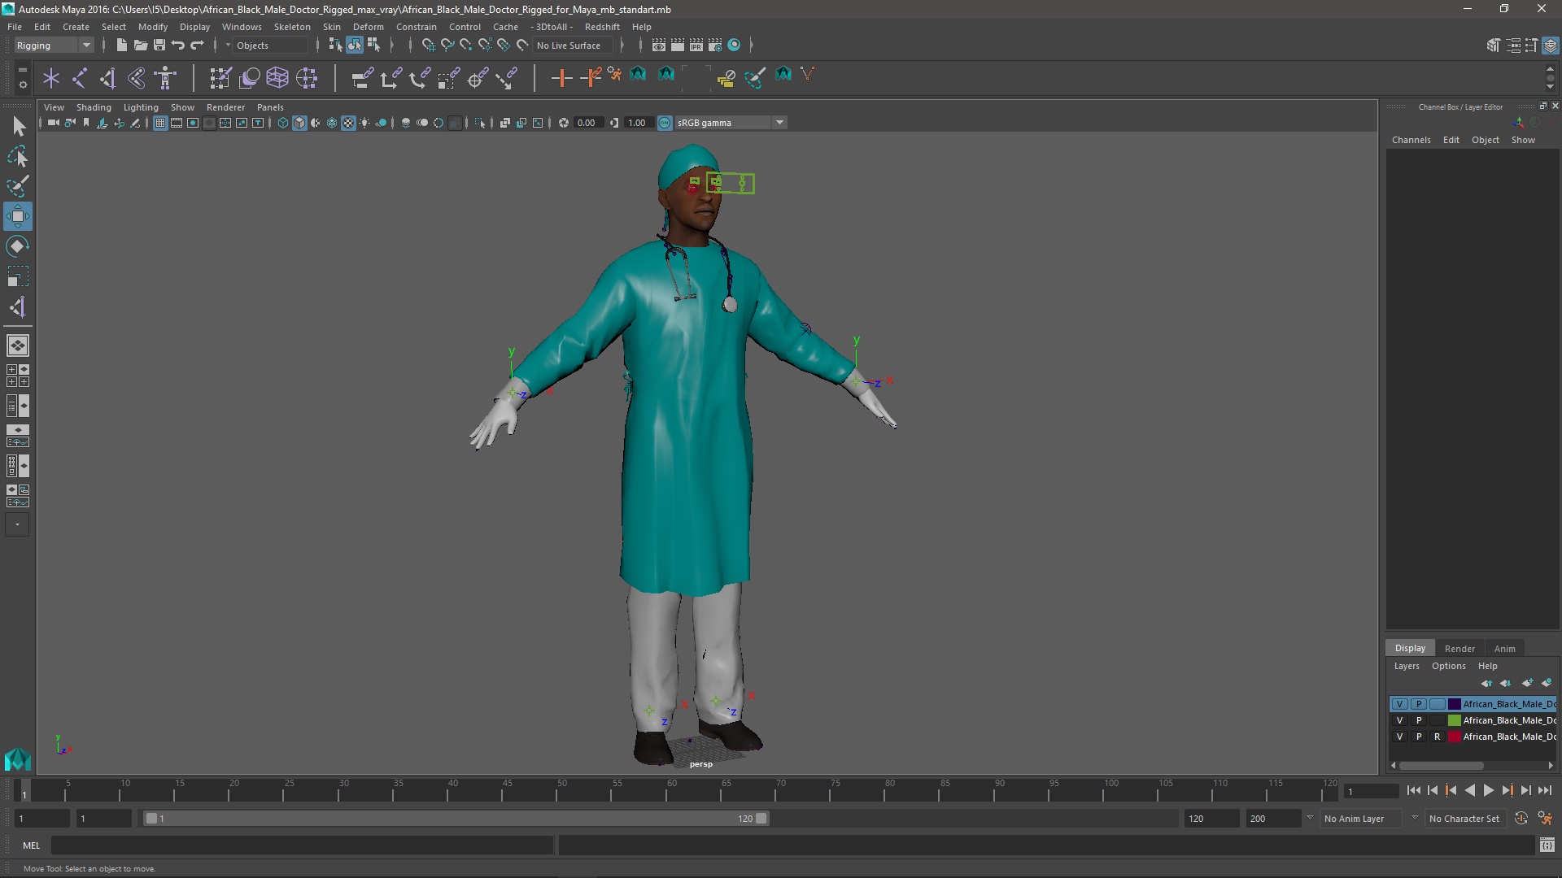This screenshot has height=878, width=1562.
Task: Open No Character Set dropdown
Action: coord(1464,819)
